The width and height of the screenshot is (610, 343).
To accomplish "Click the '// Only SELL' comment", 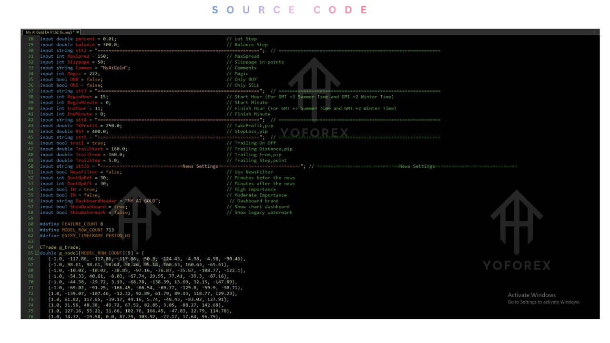I will tap(243, 85).
